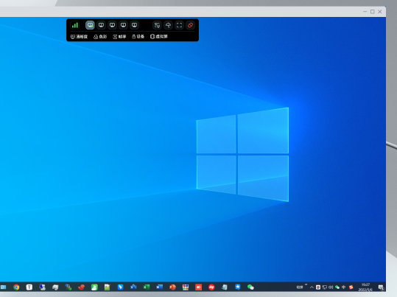Open PowerPoint from the taskbar

[x=172, y=287]
